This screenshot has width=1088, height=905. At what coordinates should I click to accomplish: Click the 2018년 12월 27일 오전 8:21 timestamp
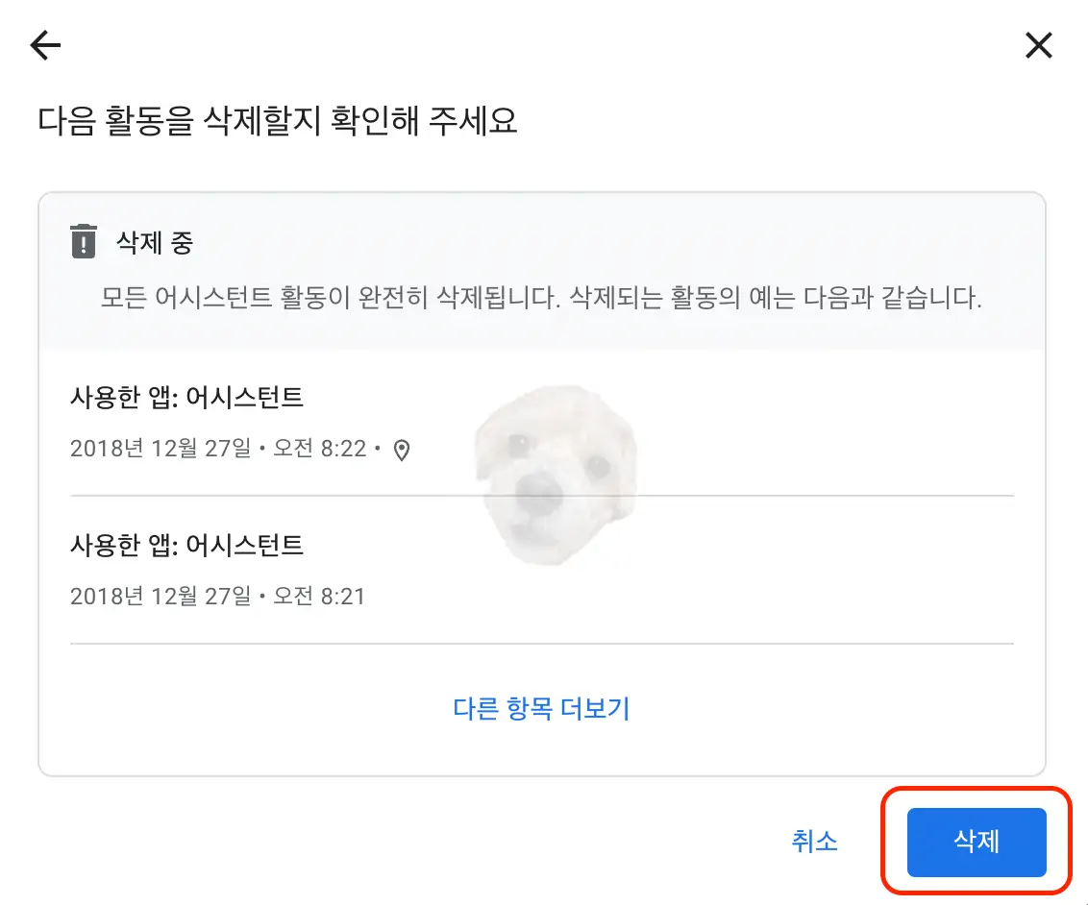pos(217,596)
